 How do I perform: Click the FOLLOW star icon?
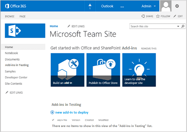pyautogui.click(x=158, y=16)
